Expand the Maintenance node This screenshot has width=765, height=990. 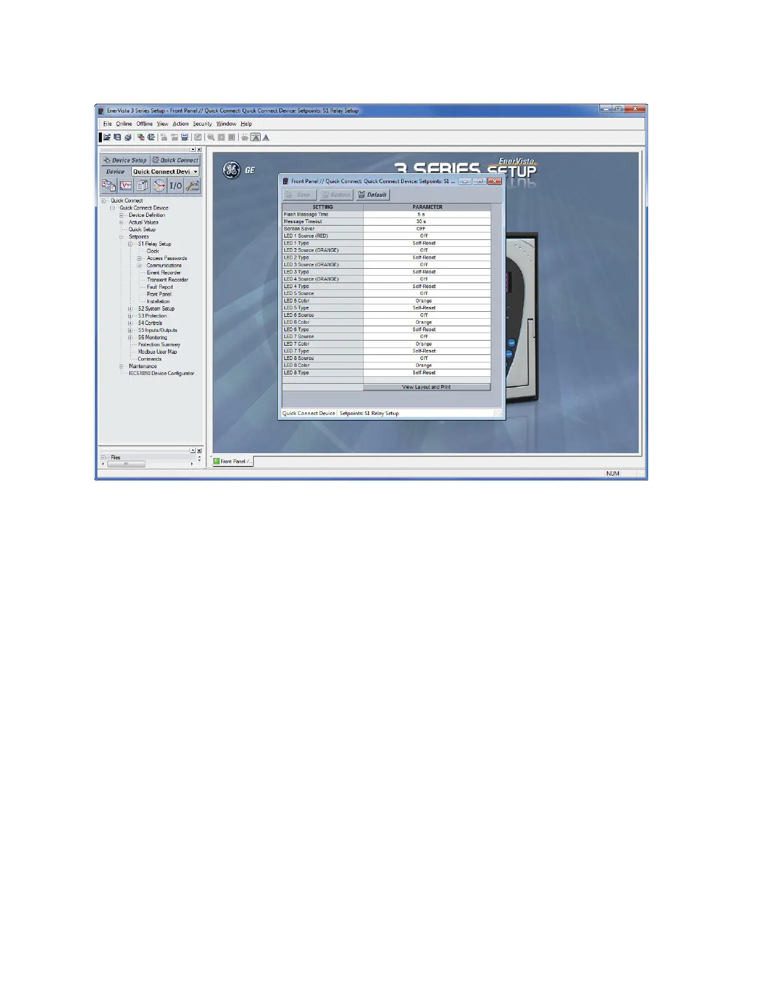(x=122, y=366)
